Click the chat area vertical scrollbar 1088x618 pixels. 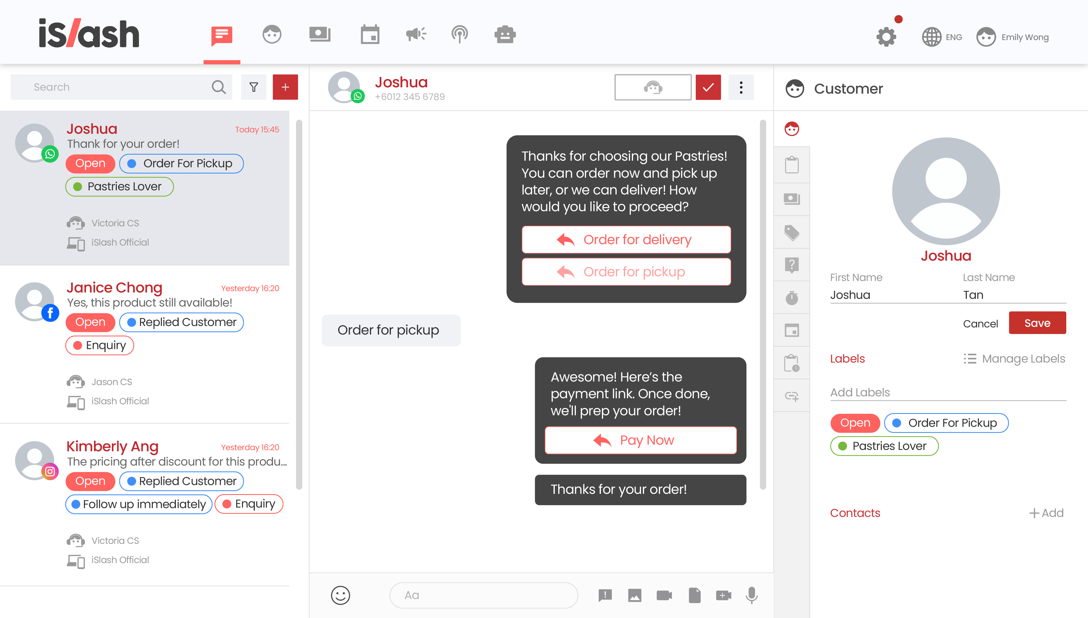[x=763, y=304]
